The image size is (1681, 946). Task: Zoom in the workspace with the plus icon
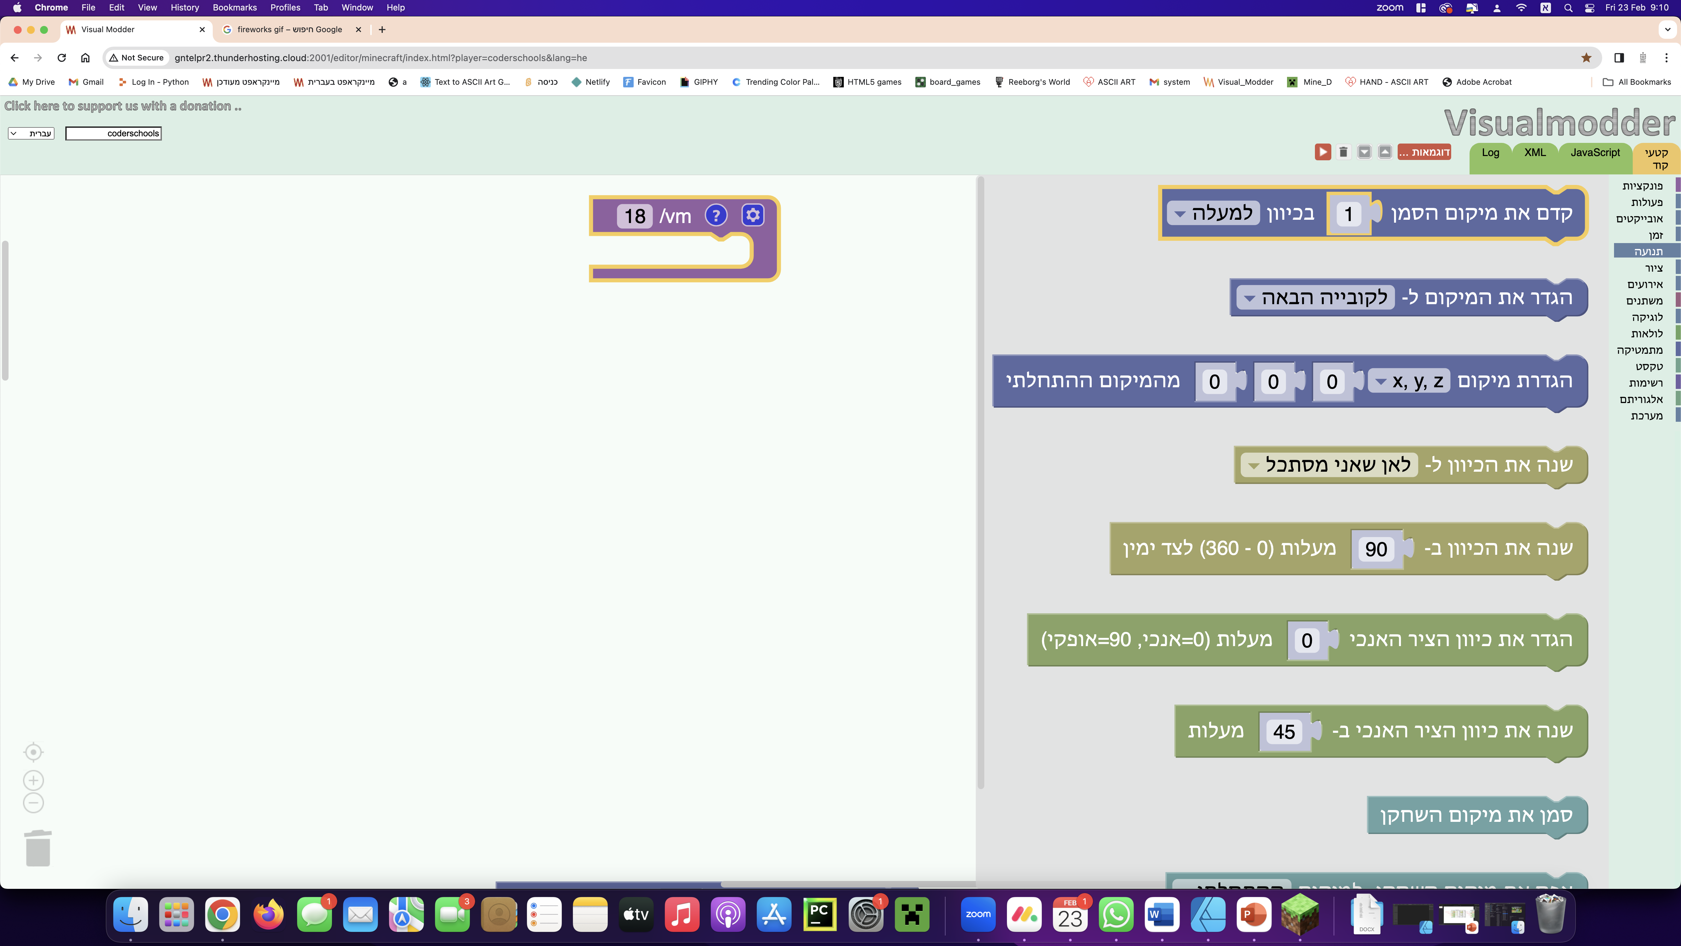pyautogui.click(x=33, y=780)
